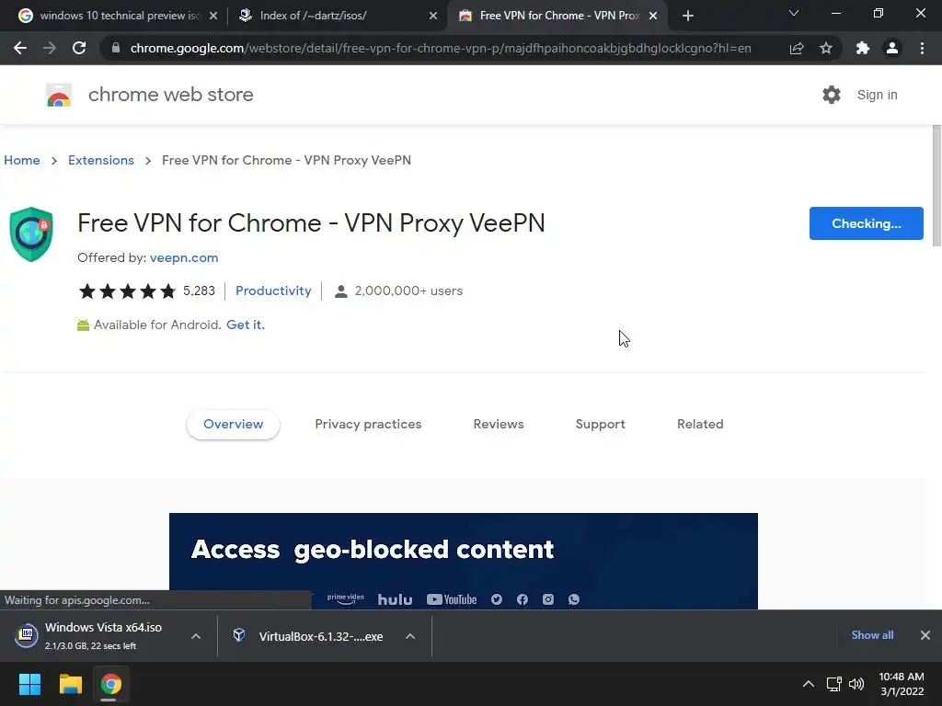This screenshot has width=942, height=706.
Task: Click the Chrome taskbar icon
Action: pyautogui.click(x=110, y=684)
